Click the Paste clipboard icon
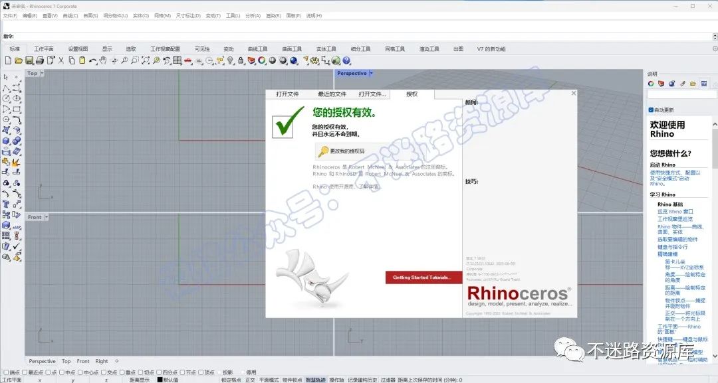 82,60
